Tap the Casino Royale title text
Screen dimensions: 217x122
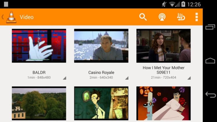coord(101,72)
